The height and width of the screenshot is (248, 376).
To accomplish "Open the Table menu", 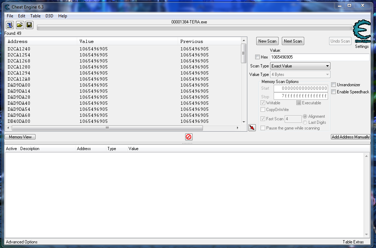I will point(35,16).
